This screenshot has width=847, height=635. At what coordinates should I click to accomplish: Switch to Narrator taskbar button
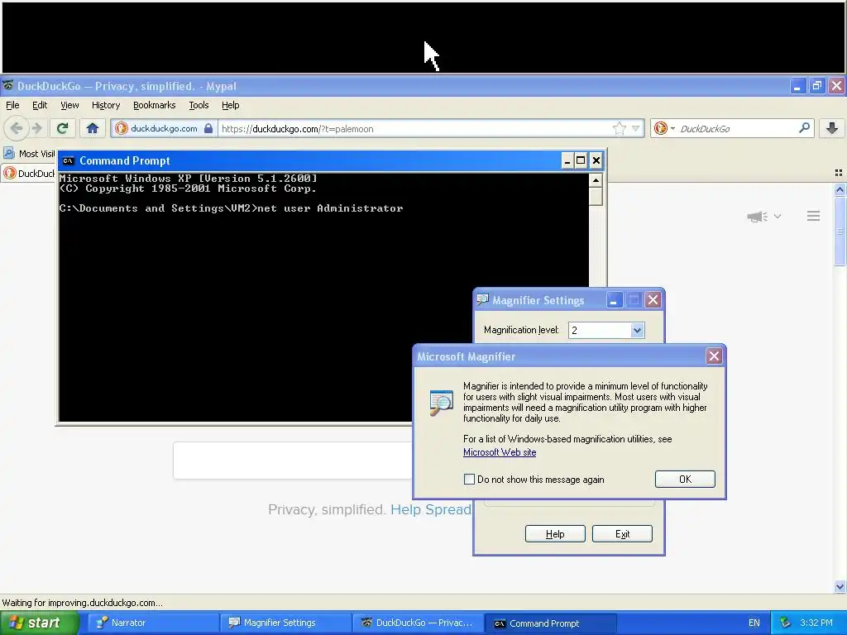click(x=152, y=623)
